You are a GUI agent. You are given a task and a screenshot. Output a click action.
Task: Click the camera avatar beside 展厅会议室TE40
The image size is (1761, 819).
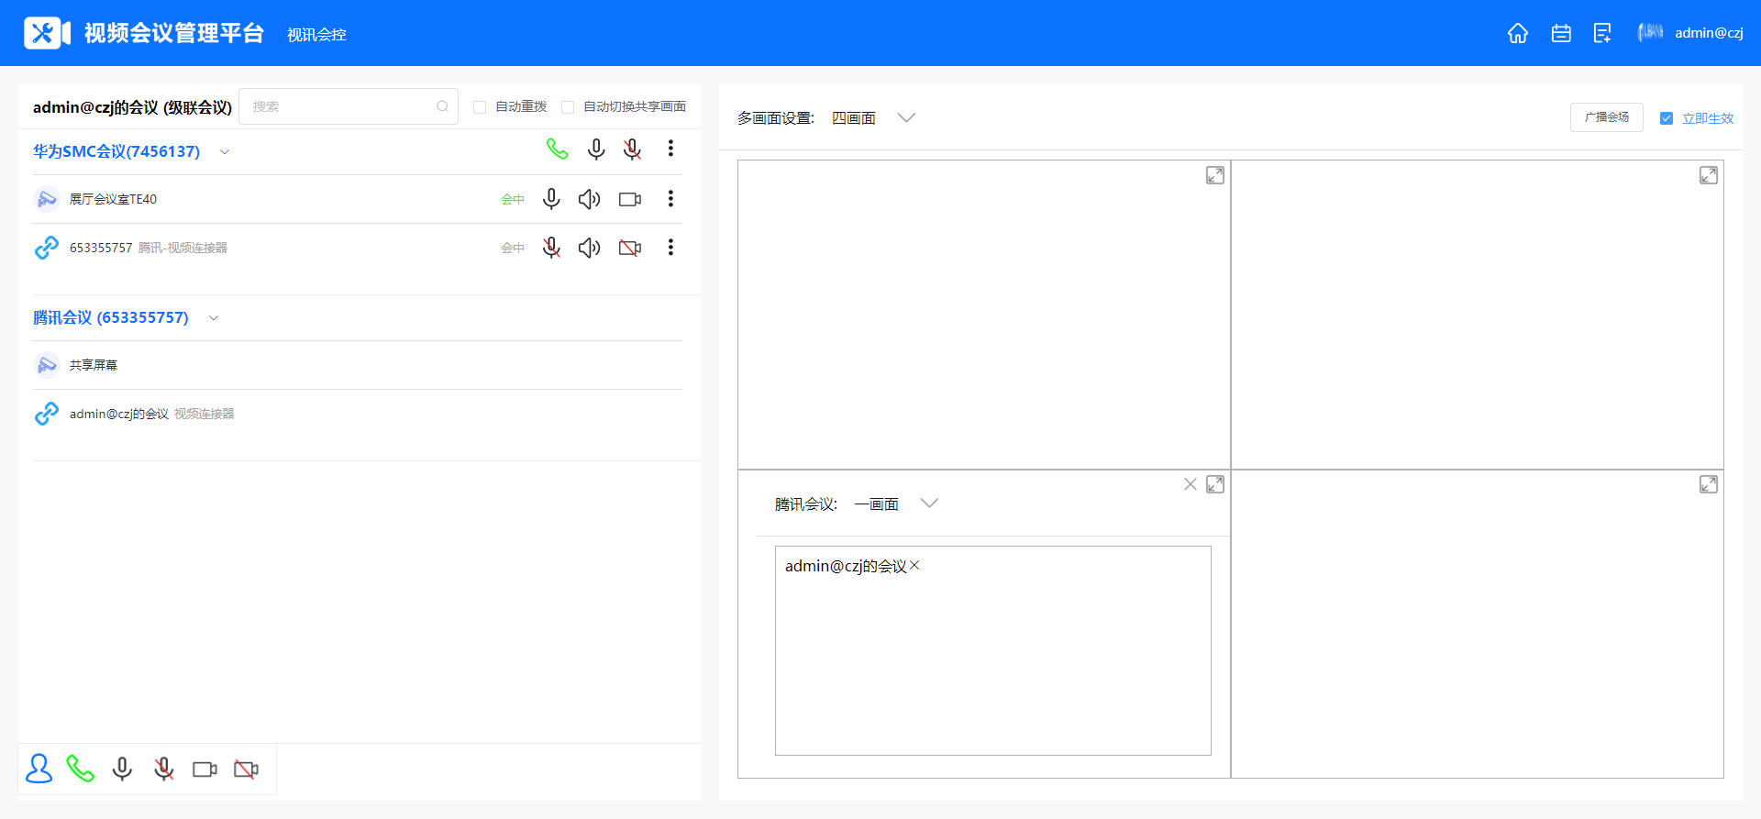(x=47, y=199)
